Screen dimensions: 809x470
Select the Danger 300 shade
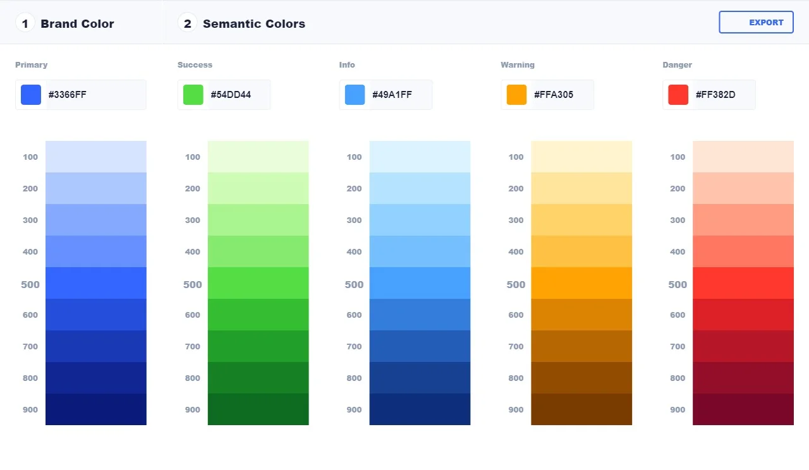743,220
